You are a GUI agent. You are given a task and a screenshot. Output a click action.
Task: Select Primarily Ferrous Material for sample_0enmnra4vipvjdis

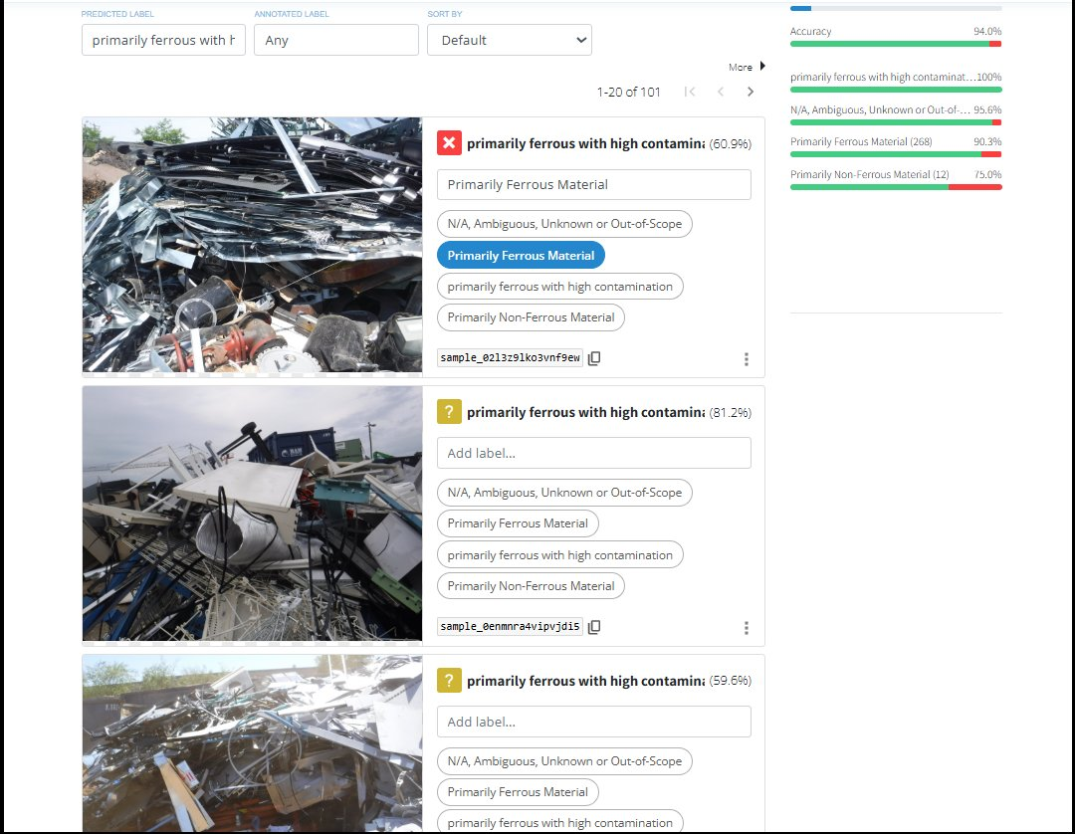(518, 522)
